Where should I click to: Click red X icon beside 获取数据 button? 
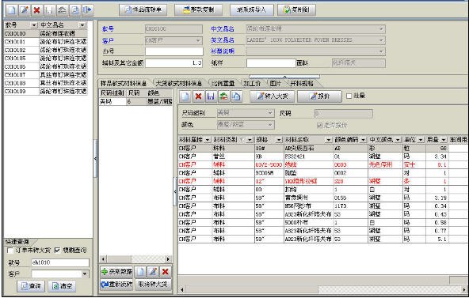(165, 271)
